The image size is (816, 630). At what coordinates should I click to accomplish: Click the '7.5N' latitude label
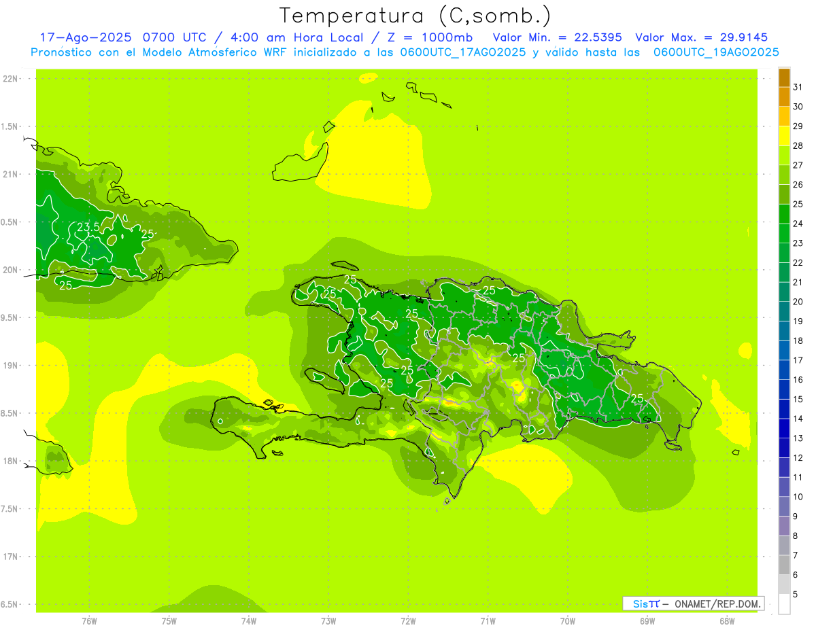10,508
